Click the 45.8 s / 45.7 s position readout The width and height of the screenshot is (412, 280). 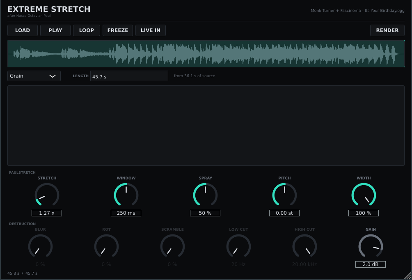tap(22, 273)
